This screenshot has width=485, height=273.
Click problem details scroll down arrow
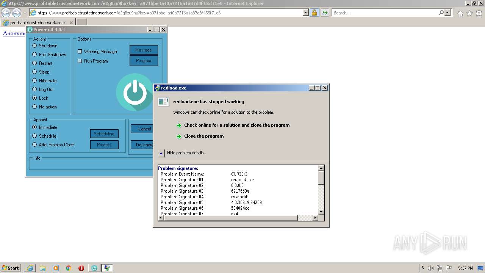[x=321, y=212]
